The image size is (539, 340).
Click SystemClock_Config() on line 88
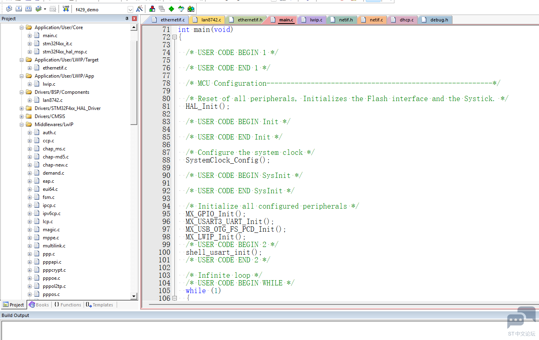tap(227, 160)
